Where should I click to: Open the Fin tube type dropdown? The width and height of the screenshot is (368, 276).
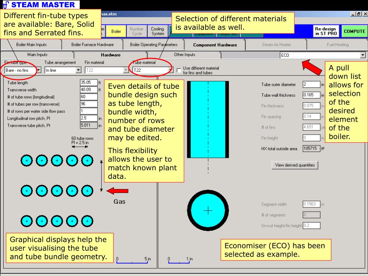click(x=39, y=70)
